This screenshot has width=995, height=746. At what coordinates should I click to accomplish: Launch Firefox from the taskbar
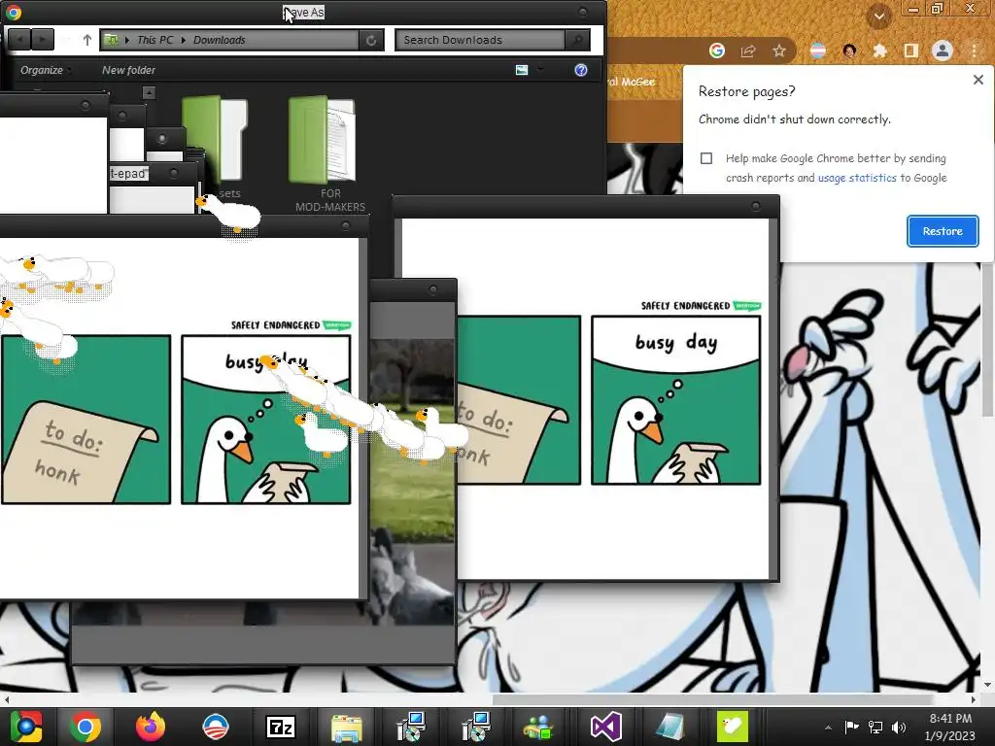click(x=151, y=727)
